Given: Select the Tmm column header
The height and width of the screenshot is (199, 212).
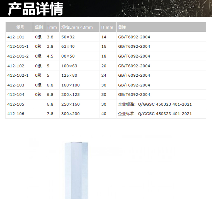Looking at the screenshot, I should [x=52, y=27].
